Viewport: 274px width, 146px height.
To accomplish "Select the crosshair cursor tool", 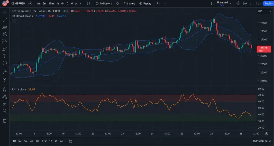I will click(5, 13).
